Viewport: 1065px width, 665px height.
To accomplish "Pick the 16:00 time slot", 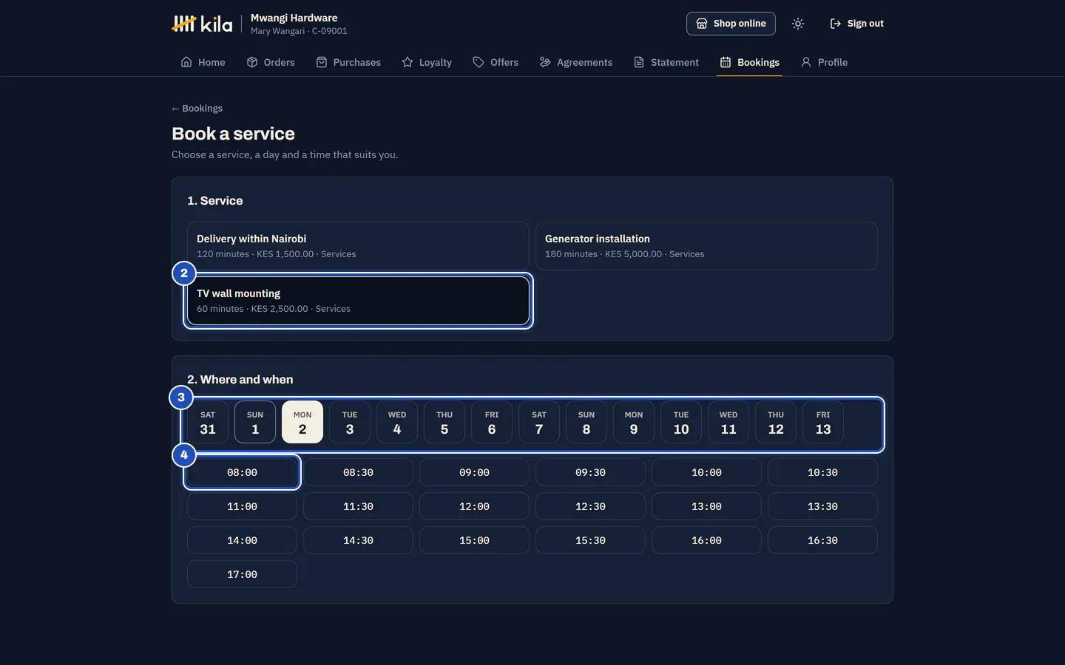I will [706, 540].
